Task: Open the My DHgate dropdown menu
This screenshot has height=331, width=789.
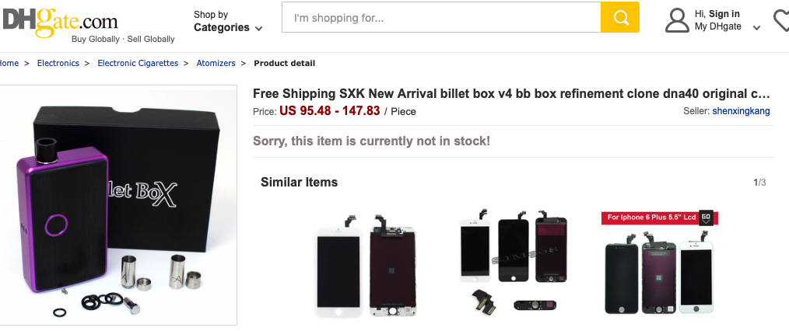Action: (727, 27)
